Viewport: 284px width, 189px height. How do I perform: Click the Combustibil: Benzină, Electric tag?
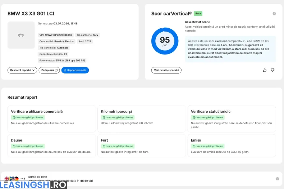pos(56,41)
